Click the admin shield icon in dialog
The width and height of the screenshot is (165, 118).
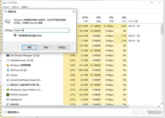[x=15, y=35]
